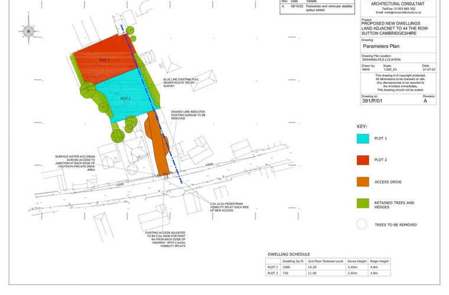Click the orange access drive on the plan
The height and width of the screenshot is (295, 449).
tap(159, 147)
